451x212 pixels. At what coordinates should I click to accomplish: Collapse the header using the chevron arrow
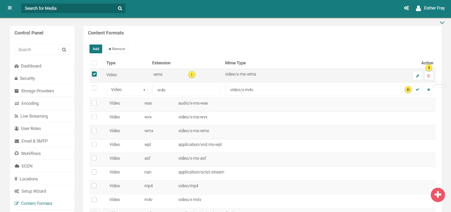pyautogui.click(x=442, y=23)
